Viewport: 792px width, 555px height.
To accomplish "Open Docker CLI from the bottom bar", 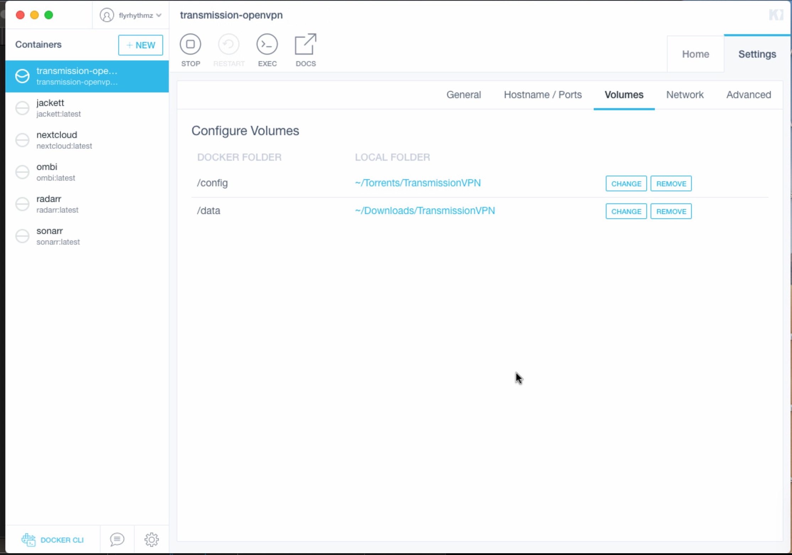I will pos(53,540).
